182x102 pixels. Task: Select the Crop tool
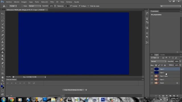[3, 28]
